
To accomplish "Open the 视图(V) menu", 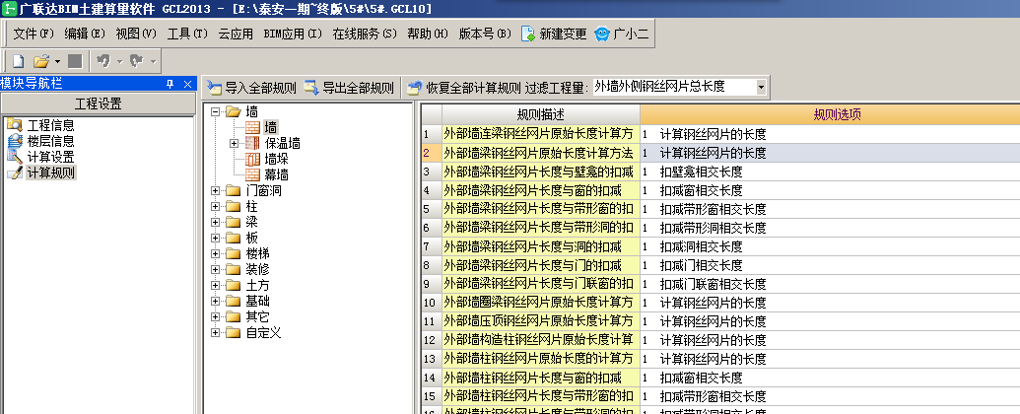I will pos(136,34).
